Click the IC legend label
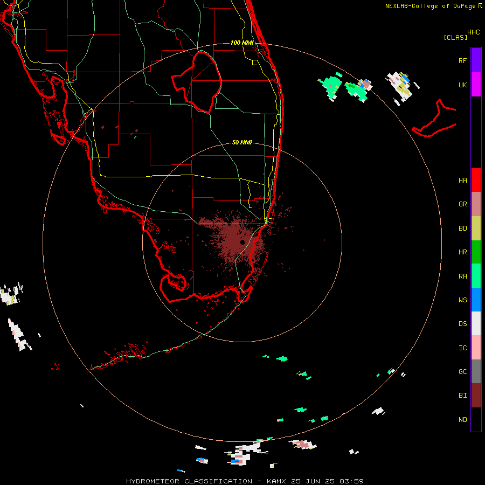 tap(462, 348)
